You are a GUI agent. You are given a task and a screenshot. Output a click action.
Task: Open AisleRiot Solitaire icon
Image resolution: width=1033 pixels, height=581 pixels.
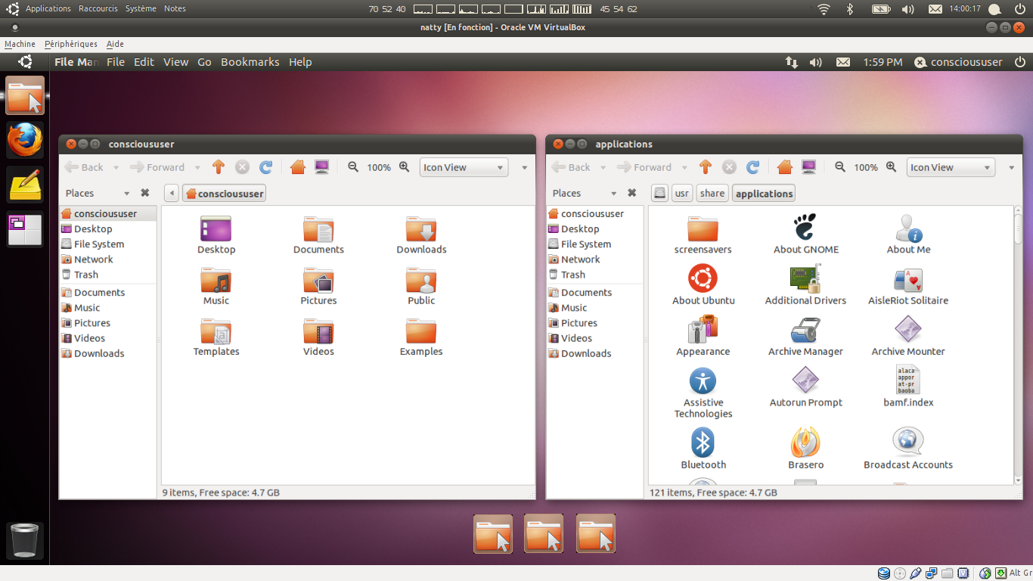(908, 280)
